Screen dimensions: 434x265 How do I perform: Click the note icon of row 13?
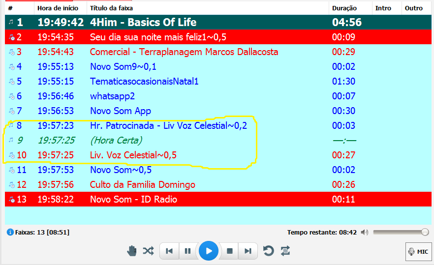tap(12, 200)
